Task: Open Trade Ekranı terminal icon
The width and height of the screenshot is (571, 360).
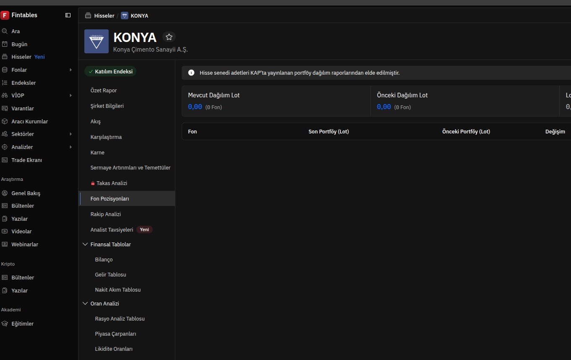Action: (x=5, y=160)
